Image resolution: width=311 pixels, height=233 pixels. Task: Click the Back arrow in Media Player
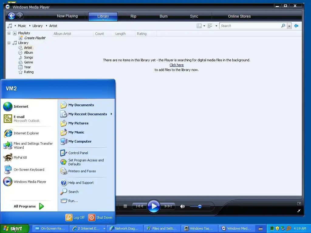click(x=11, y=16)
